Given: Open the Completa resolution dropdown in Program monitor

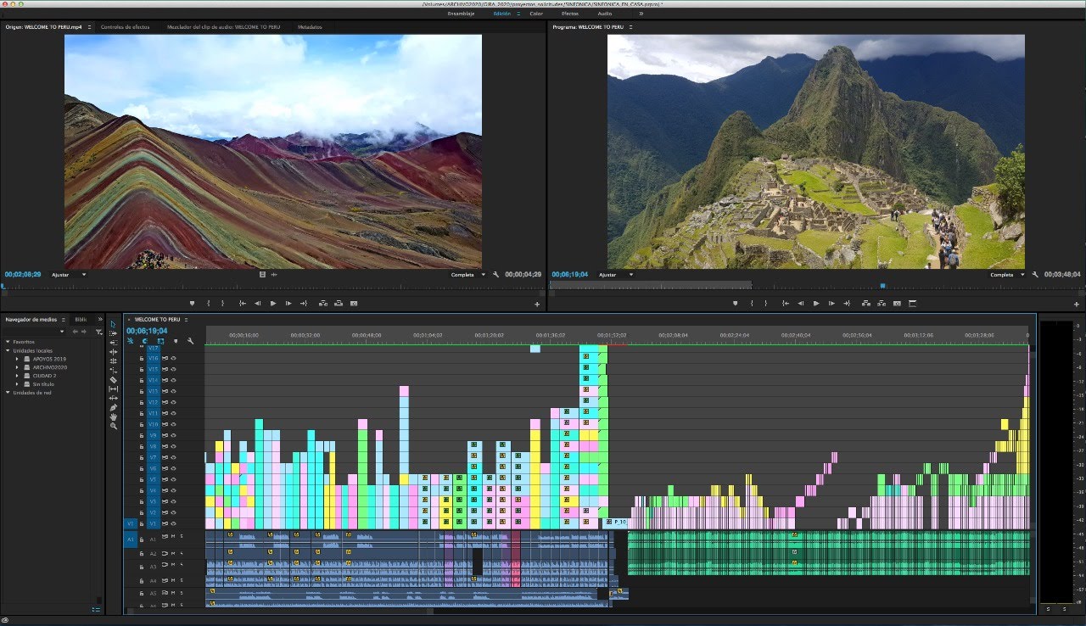Looking at the screenshot, I should click(x=1006, y=275).
